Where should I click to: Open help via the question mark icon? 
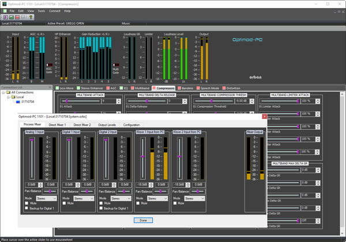pos(32,17)
